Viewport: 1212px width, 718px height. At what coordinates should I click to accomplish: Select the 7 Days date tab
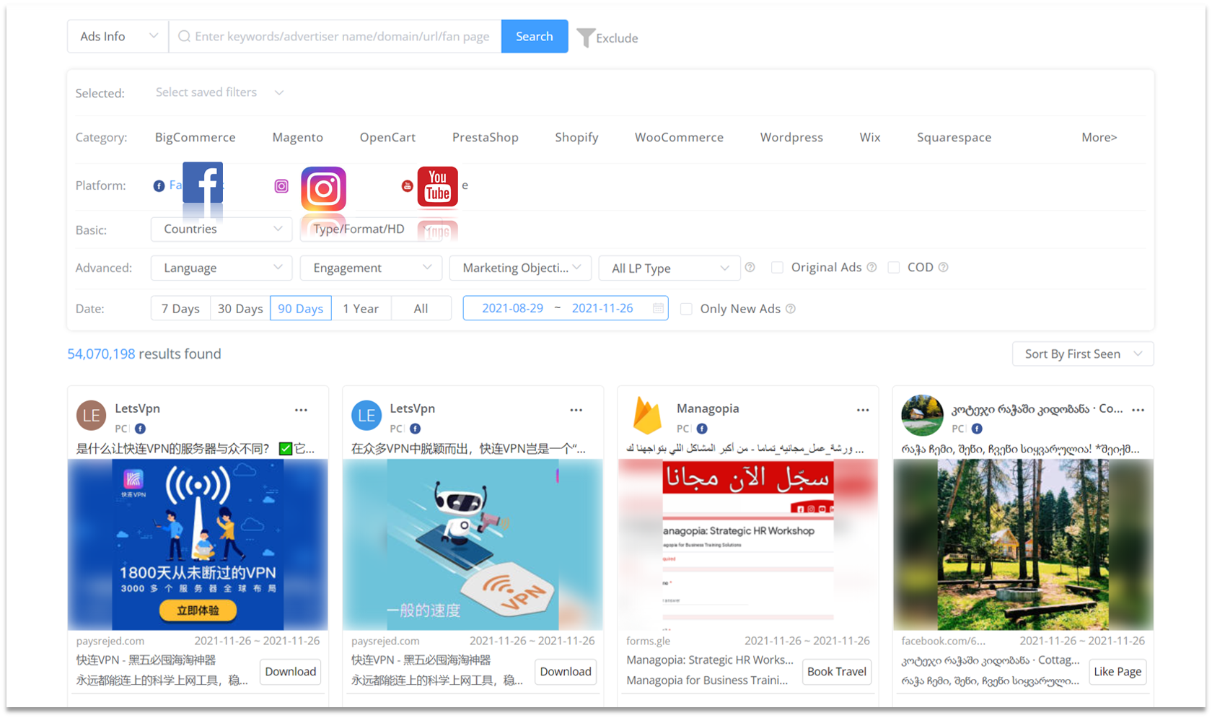[x=180, y=308]
